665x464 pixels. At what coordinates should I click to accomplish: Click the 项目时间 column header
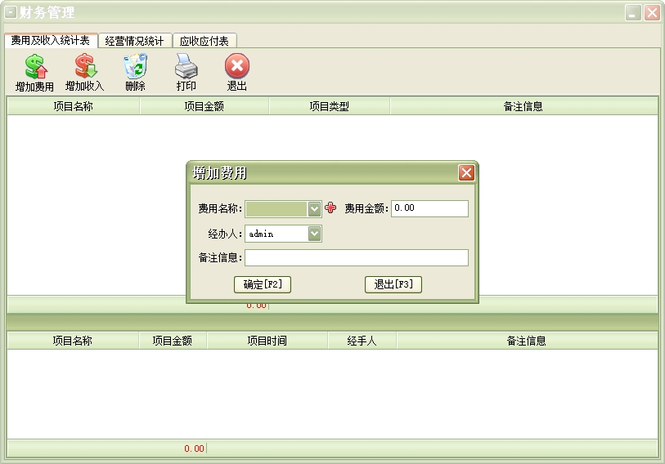(267, 341)
